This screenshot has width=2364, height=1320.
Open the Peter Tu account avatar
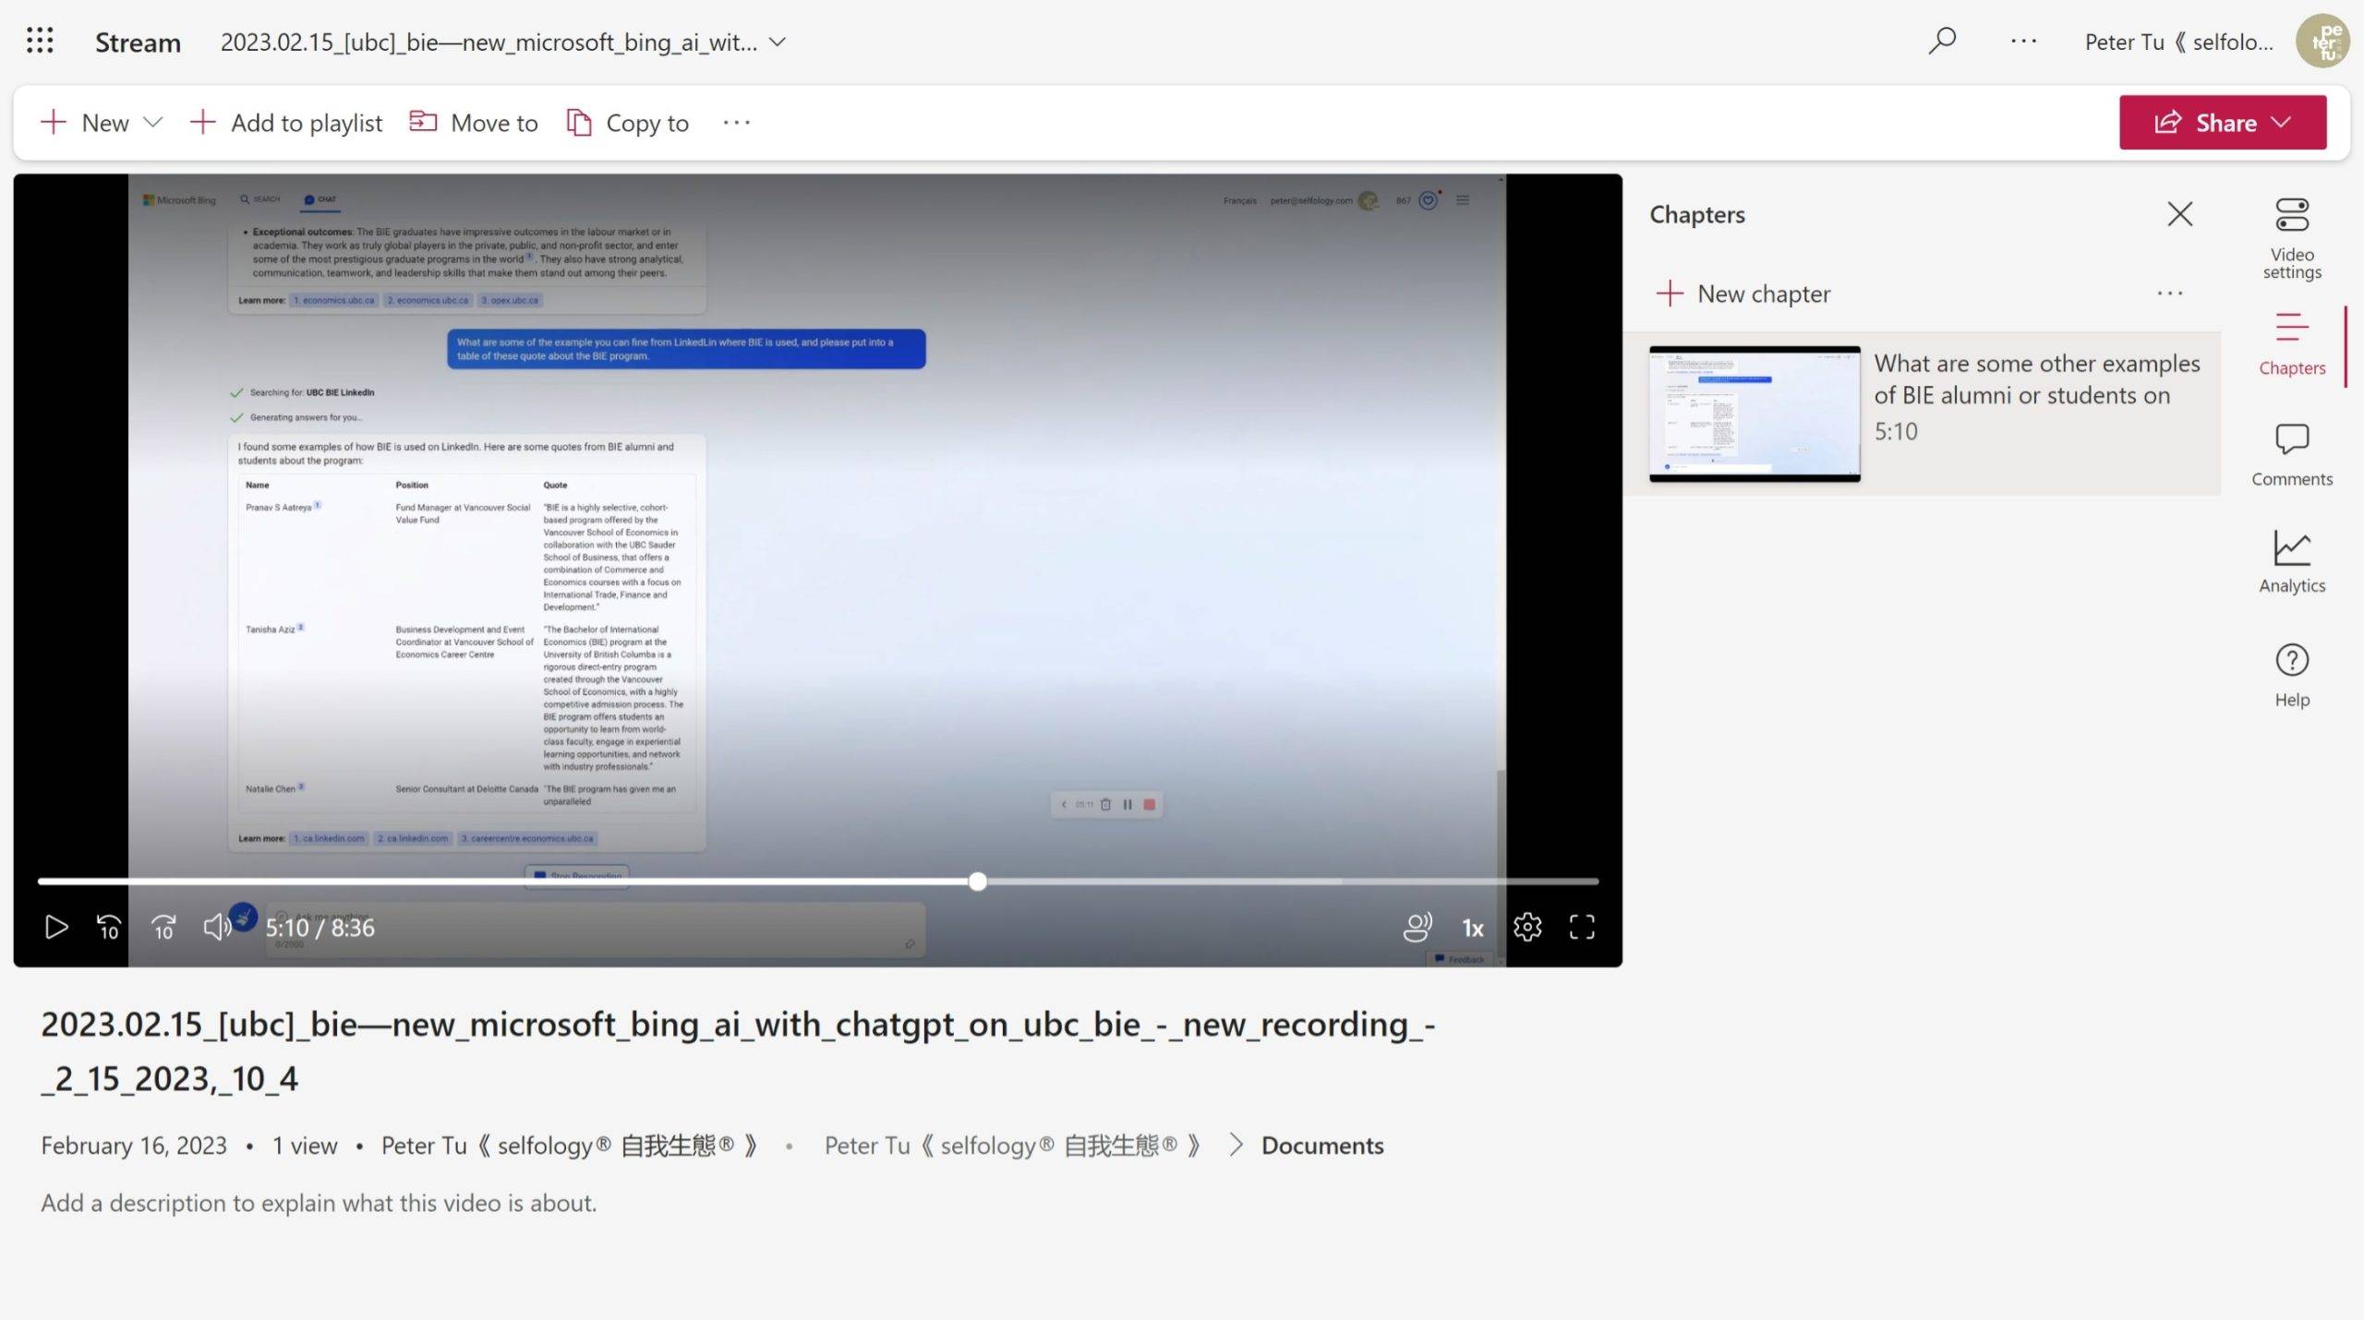[2322, 41]
